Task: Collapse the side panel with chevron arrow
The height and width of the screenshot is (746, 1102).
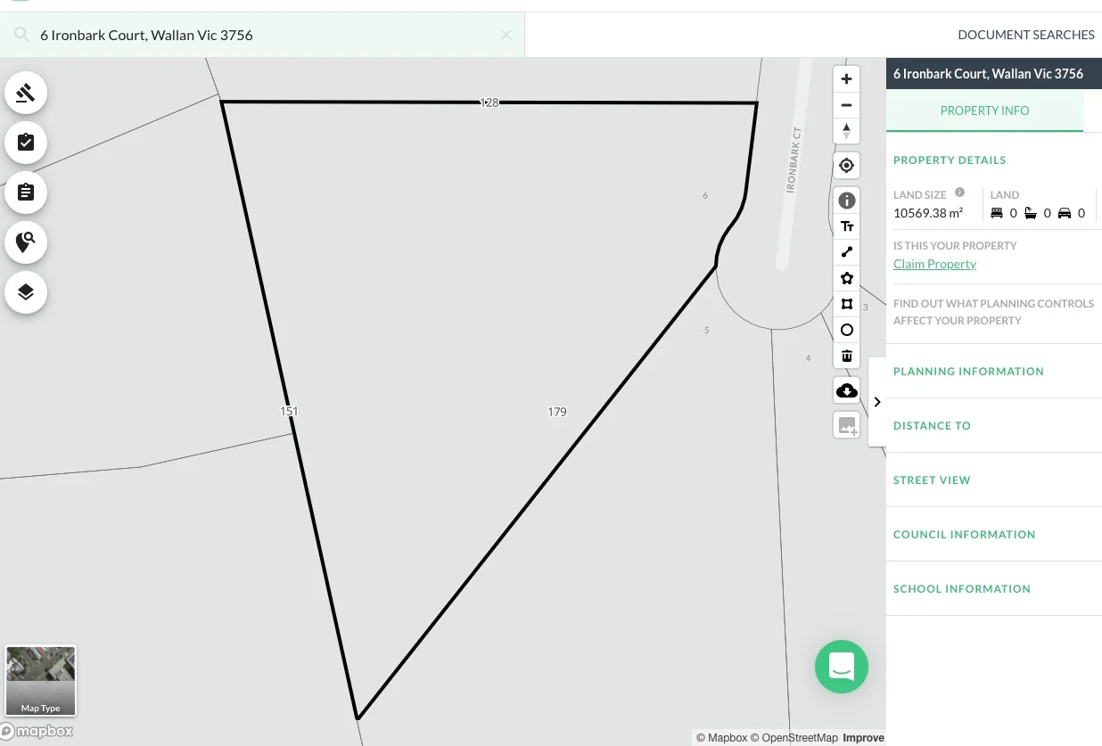Action: (x=877, y=402)
